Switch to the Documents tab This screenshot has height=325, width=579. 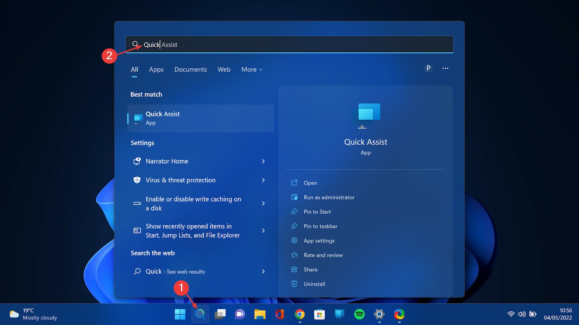click(190, 69)
